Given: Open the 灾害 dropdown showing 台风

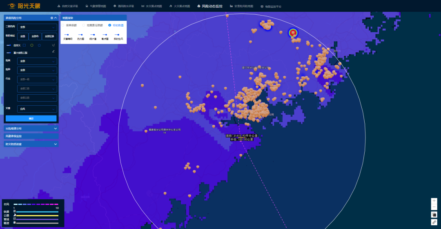Looking at the screenshot, I should [x=37, y=109].
